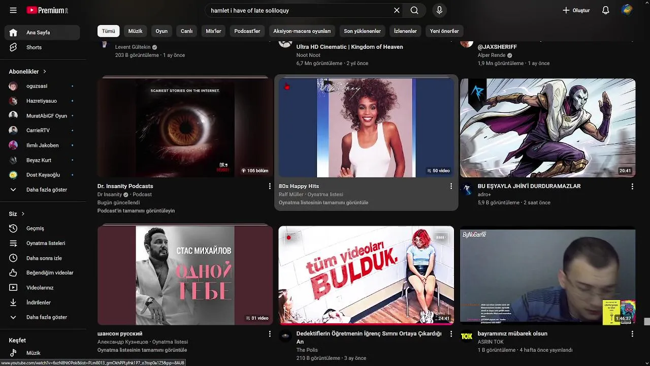Open options for BU EŞYAYLA JHİN'İ video

coord(632,187)
